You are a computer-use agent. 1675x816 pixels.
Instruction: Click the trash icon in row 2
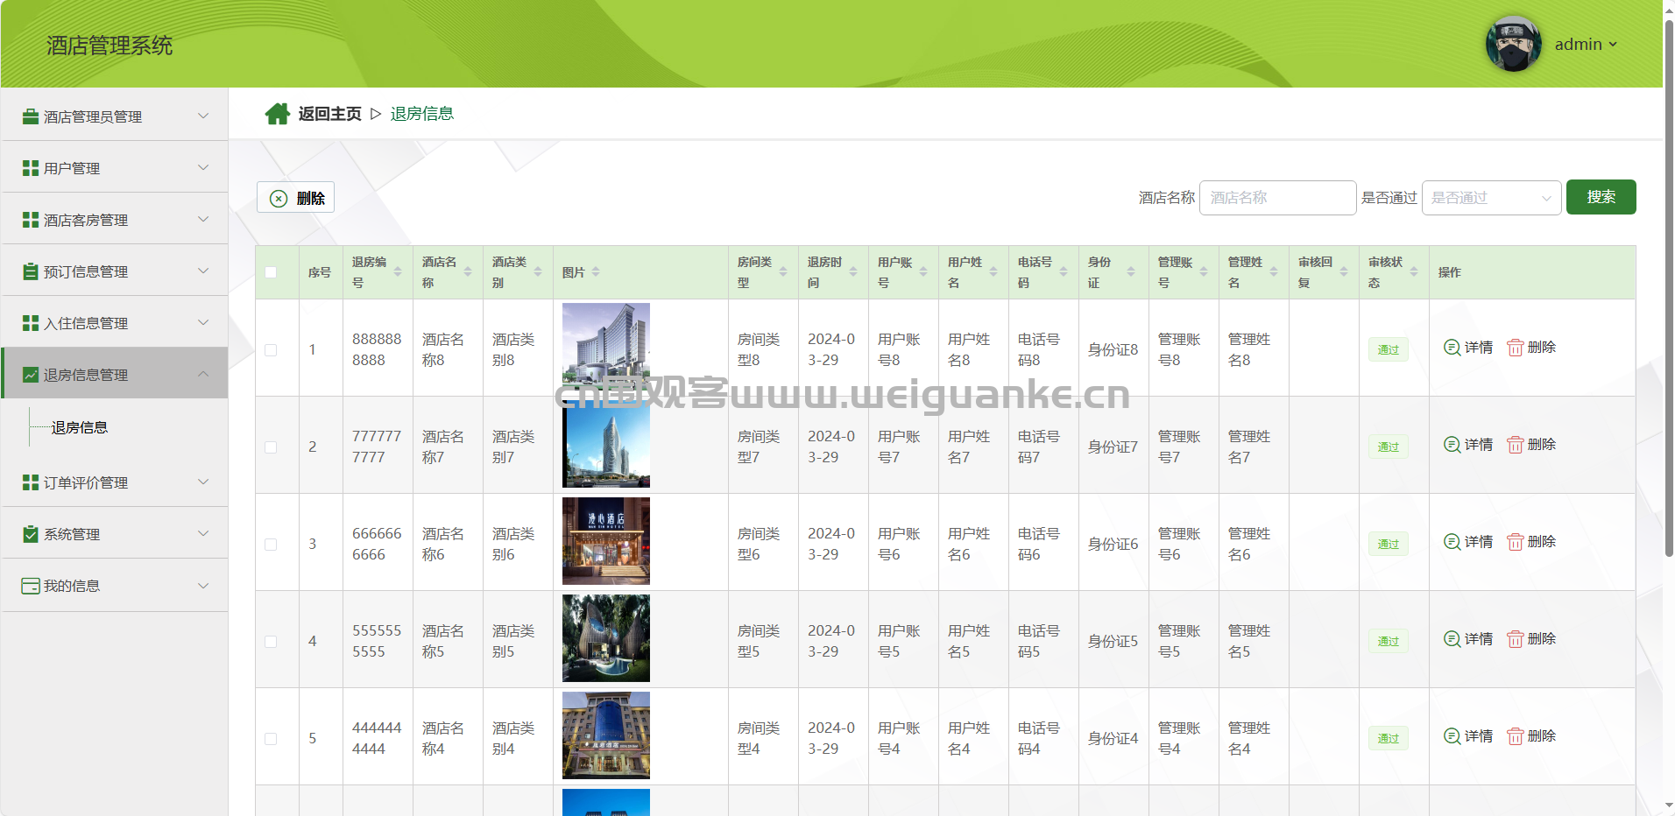(x=1515, y=445)
